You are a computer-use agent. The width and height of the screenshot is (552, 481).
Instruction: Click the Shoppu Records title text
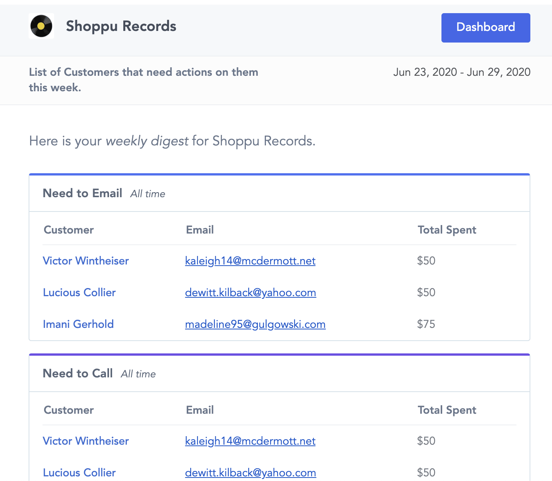click(x=121, y=26)
